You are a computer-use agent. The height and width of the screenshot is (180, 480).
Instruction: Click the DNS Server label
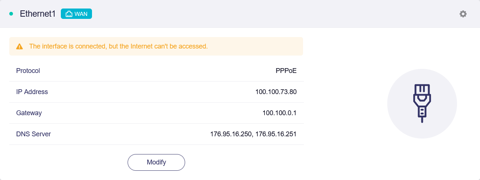pos(33,134)
